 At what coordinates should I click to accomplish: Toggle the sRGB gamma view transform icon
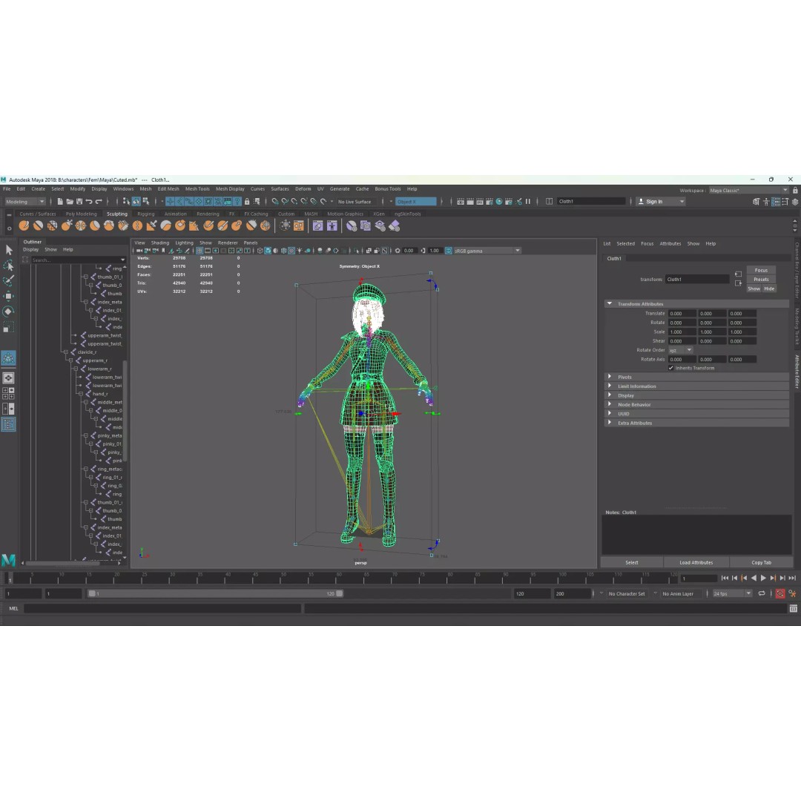(x=449, y=251)
